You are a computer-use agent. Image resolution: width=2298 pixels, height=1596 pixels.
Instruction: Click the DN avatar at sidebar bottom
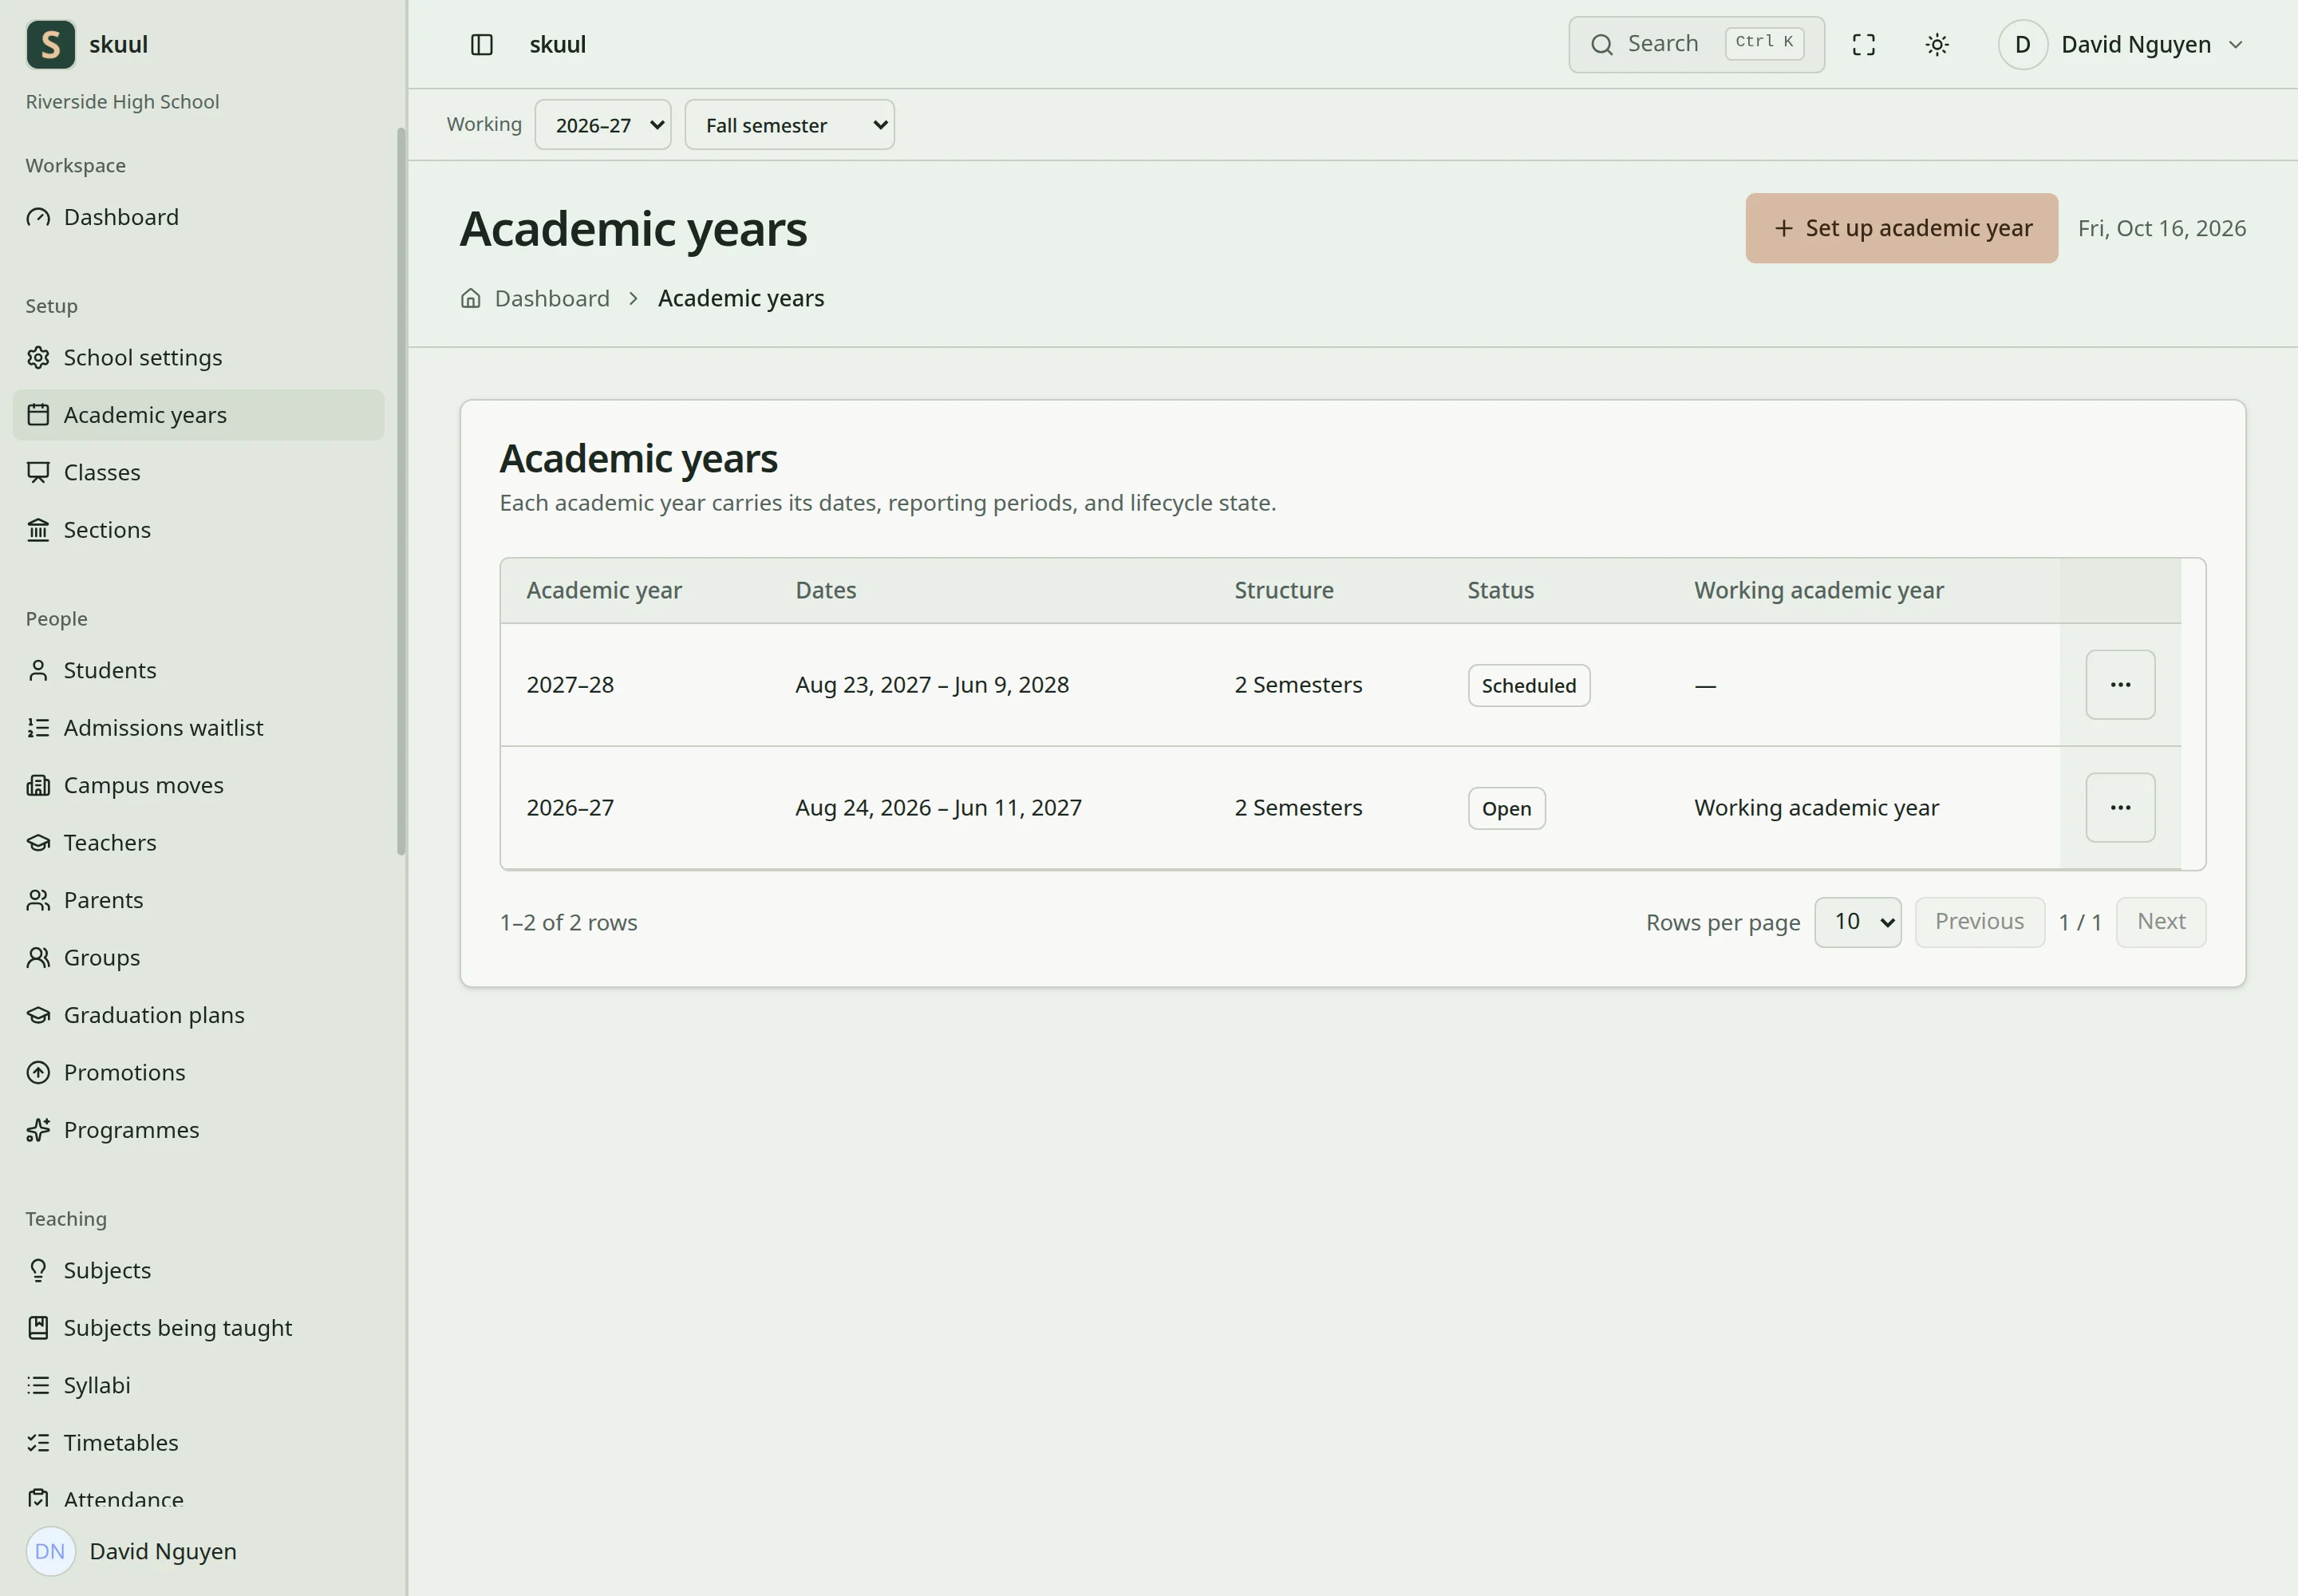coord(51,1551)
